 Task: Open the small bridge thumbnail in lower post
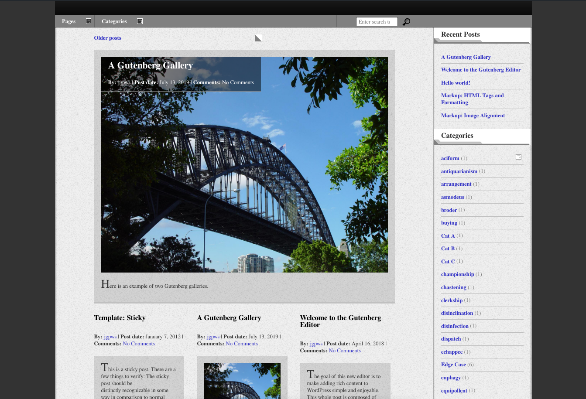pos(242,381)
